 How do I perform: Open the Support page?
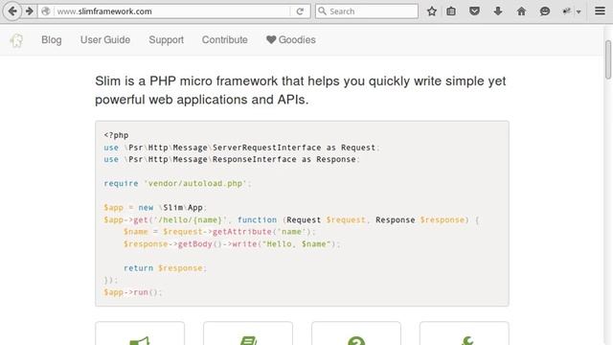(x=166, y=40)
